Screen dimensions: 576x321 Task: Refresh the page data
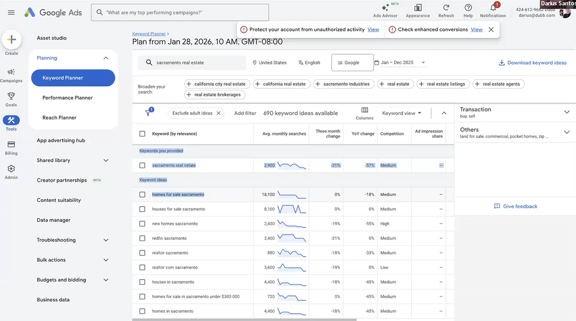[x=446, y=11]
